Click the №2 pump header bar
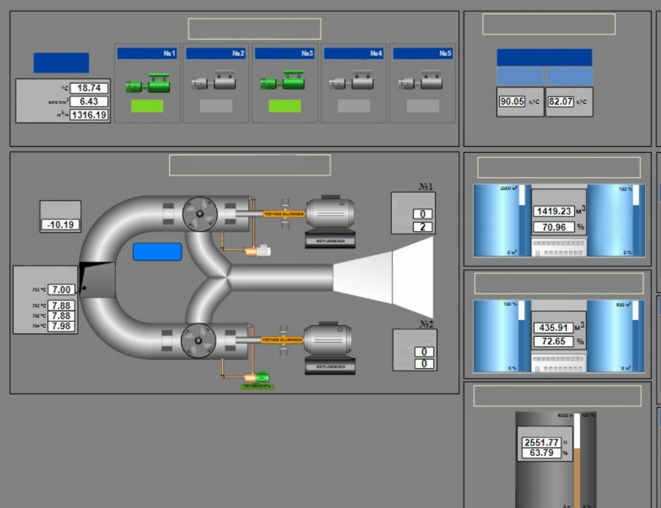 pos(216,53)
